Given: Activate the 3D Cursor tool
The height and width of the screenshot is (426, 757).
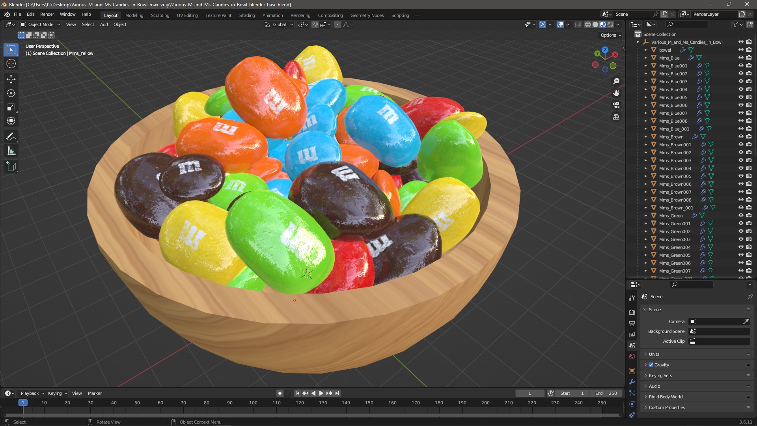Looking at the screenshot, I should pyautogui.click(x=11, y=64).
